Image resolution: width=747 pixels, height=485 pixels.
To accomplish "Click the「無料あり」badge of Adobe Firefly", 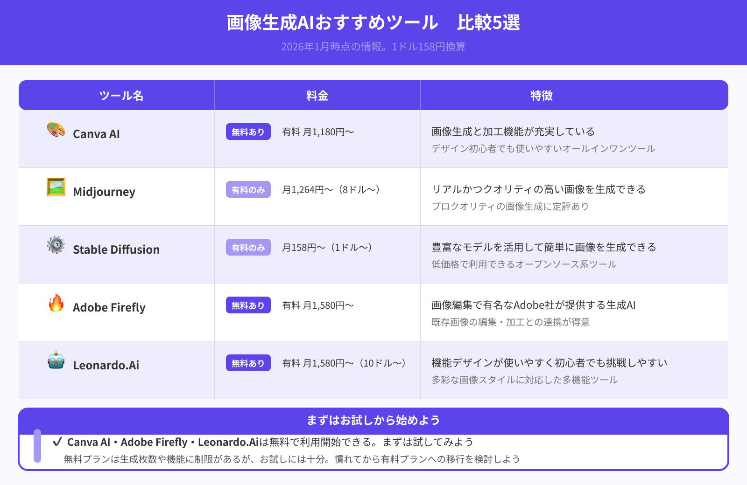I will [x=248, y=305].
